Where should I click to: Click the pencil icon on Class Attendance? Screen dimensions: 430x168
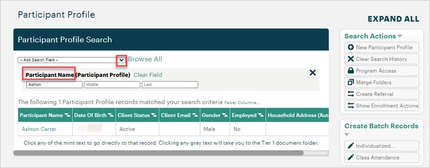(x=351, y=157)
